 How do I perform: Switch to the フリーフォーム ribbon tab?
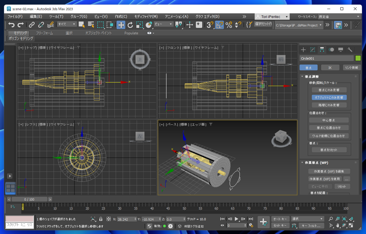[x=44, y=33]
